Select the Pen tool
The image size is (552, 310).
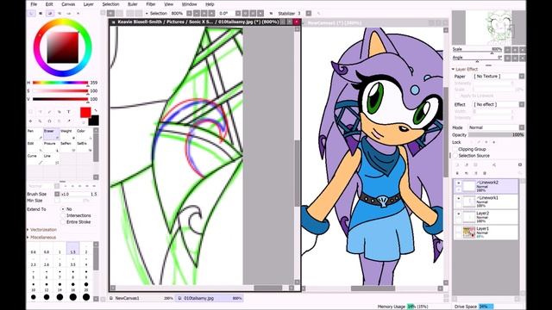point(34,134)
